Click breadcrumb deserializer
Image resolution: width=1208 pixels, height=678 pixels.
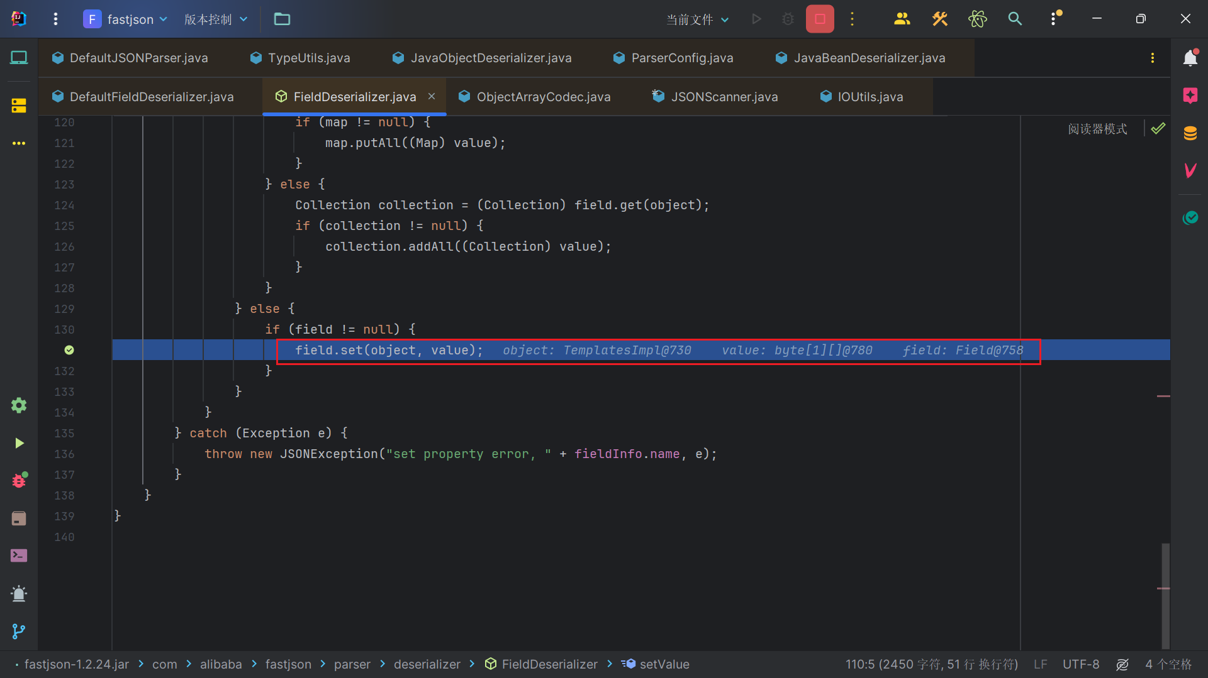point(427,664)
